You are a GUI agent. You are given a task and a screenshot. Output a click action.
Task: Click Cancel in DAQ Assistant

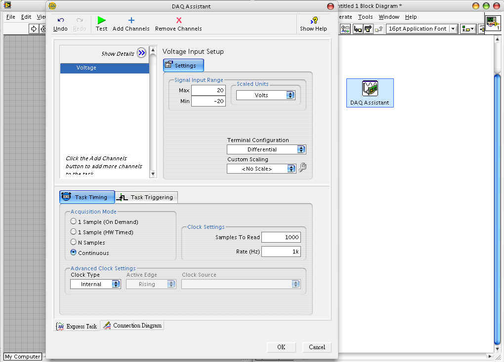tap(317, 347)
